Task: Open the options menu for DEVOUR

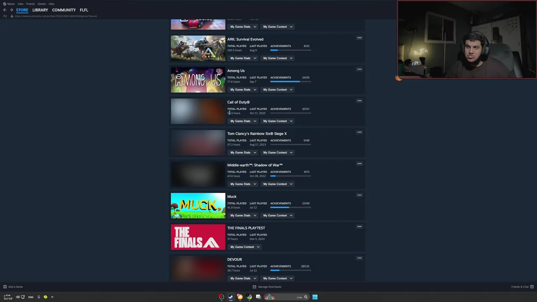Action: [x=359, y=258]
